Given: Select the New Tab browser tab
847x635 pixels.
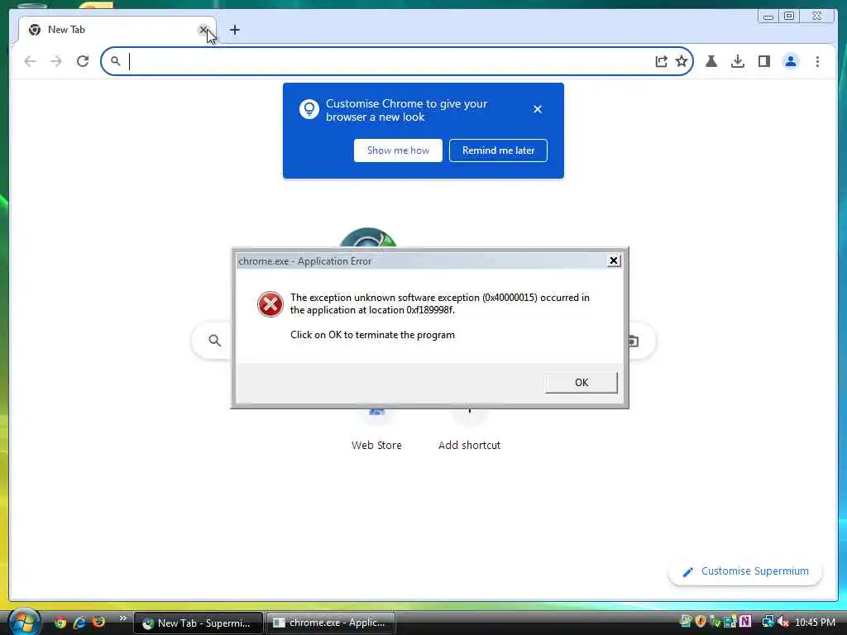Looking at the screenshot, I should (x=117, y=30).
